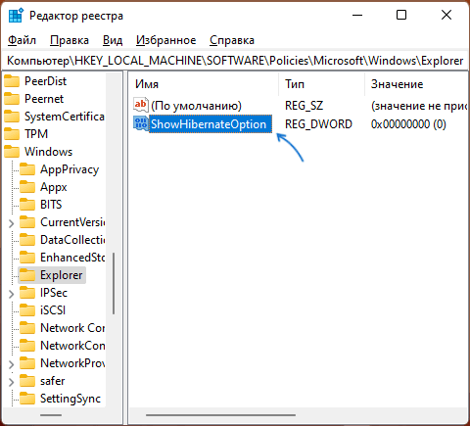Click the IPSec folder icon

tap(27, 293)
